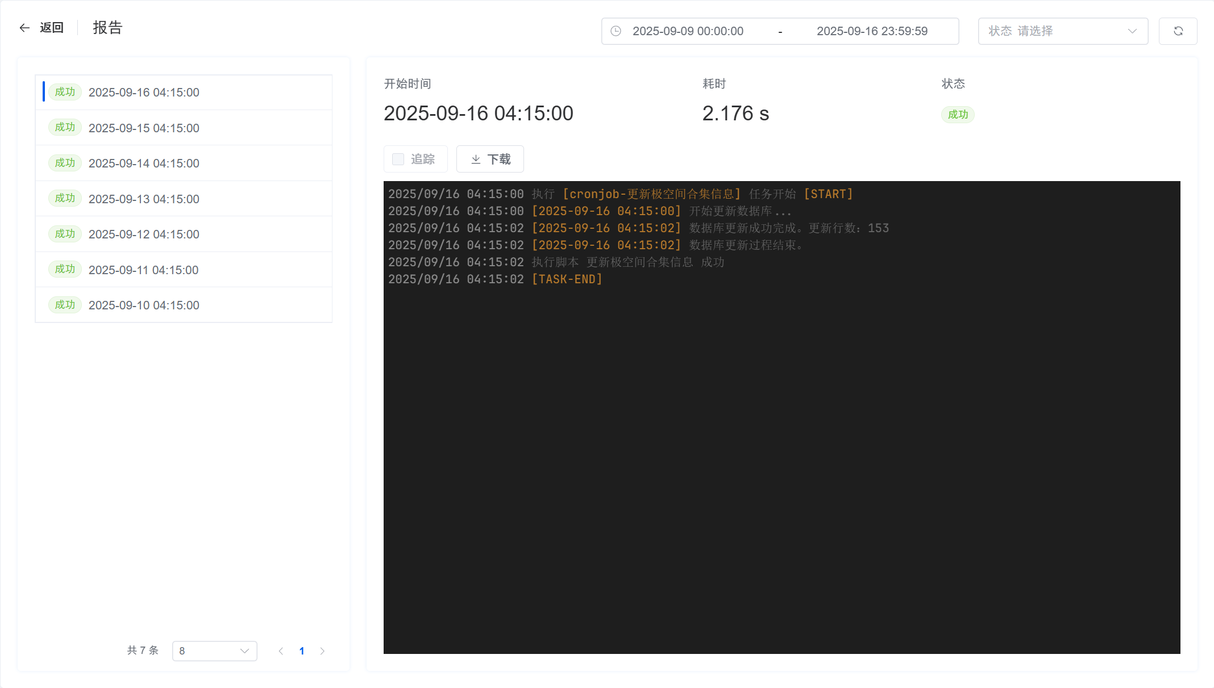
Task: Click the 成功 status tag under 状态
Action: point(958,114)
